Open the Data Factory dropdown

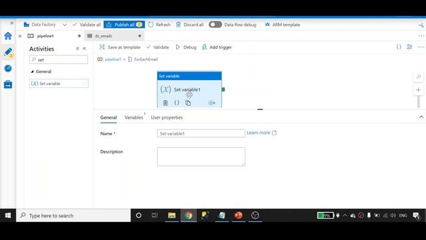(65, 25)
